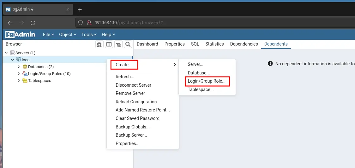
Task: Click the View Data grid icon
Action: pos(109,44)
